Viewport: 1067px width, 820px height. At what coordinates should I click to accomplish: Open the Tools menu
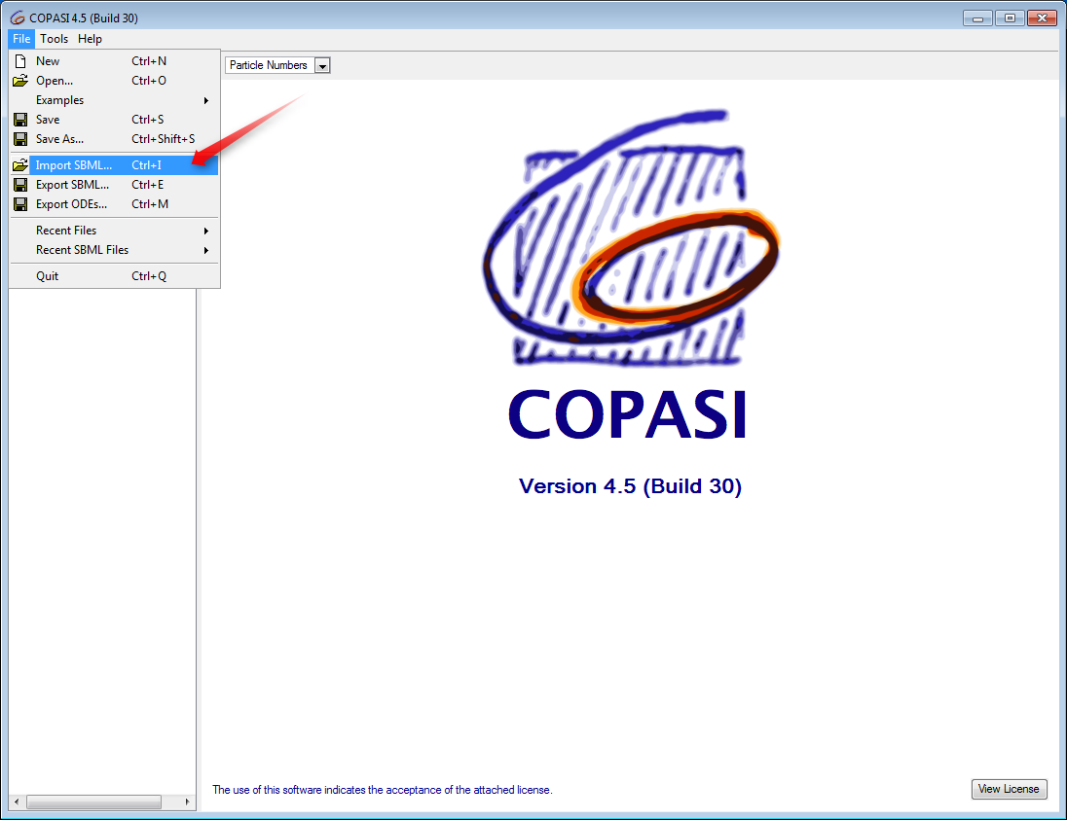(54, 39)
